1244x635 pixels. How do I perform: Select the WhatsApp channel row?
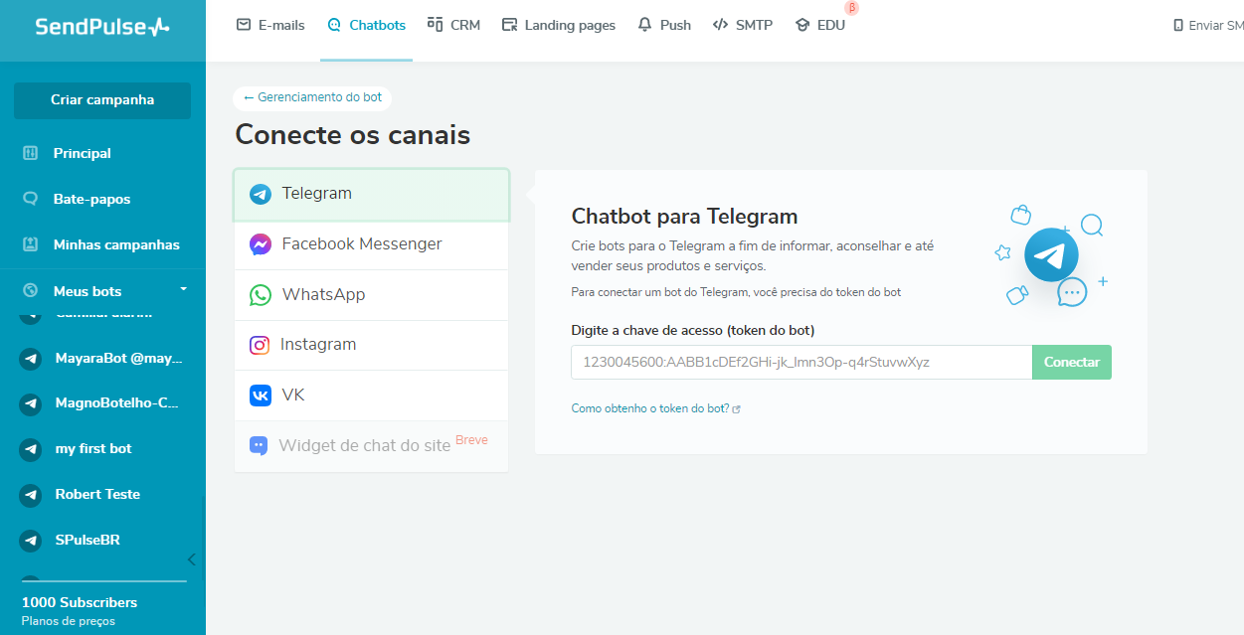tap(371, 295)
